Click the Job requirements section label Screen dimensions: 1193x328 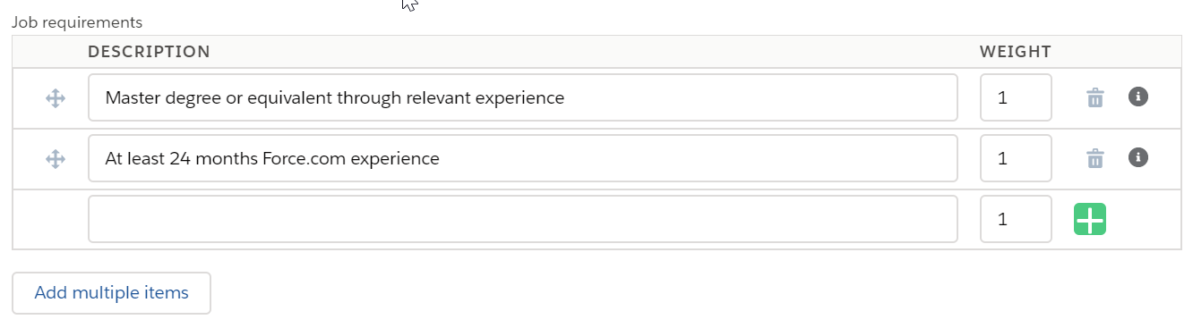(77, 21)
